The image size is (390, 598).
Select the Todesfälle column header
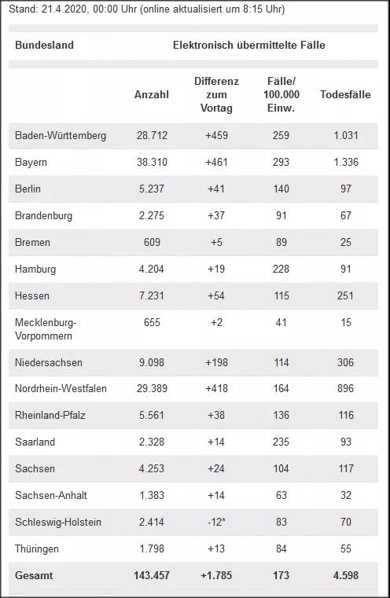point(345,94)
